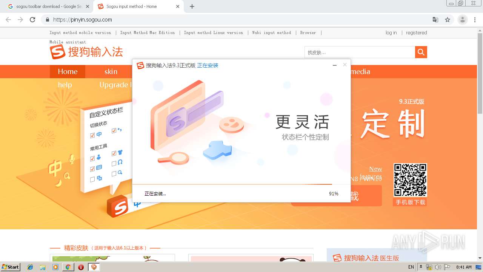This screenshot has height=272, width=483.
Task: View site info via the padlock icon
Action: click(48, 20)
